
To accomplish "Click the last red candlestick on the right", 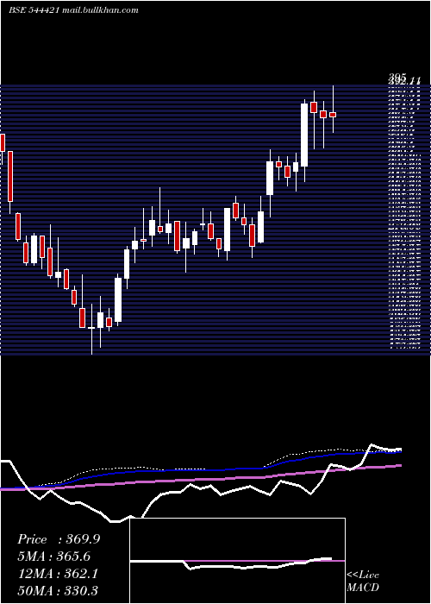I will point(333,115).
